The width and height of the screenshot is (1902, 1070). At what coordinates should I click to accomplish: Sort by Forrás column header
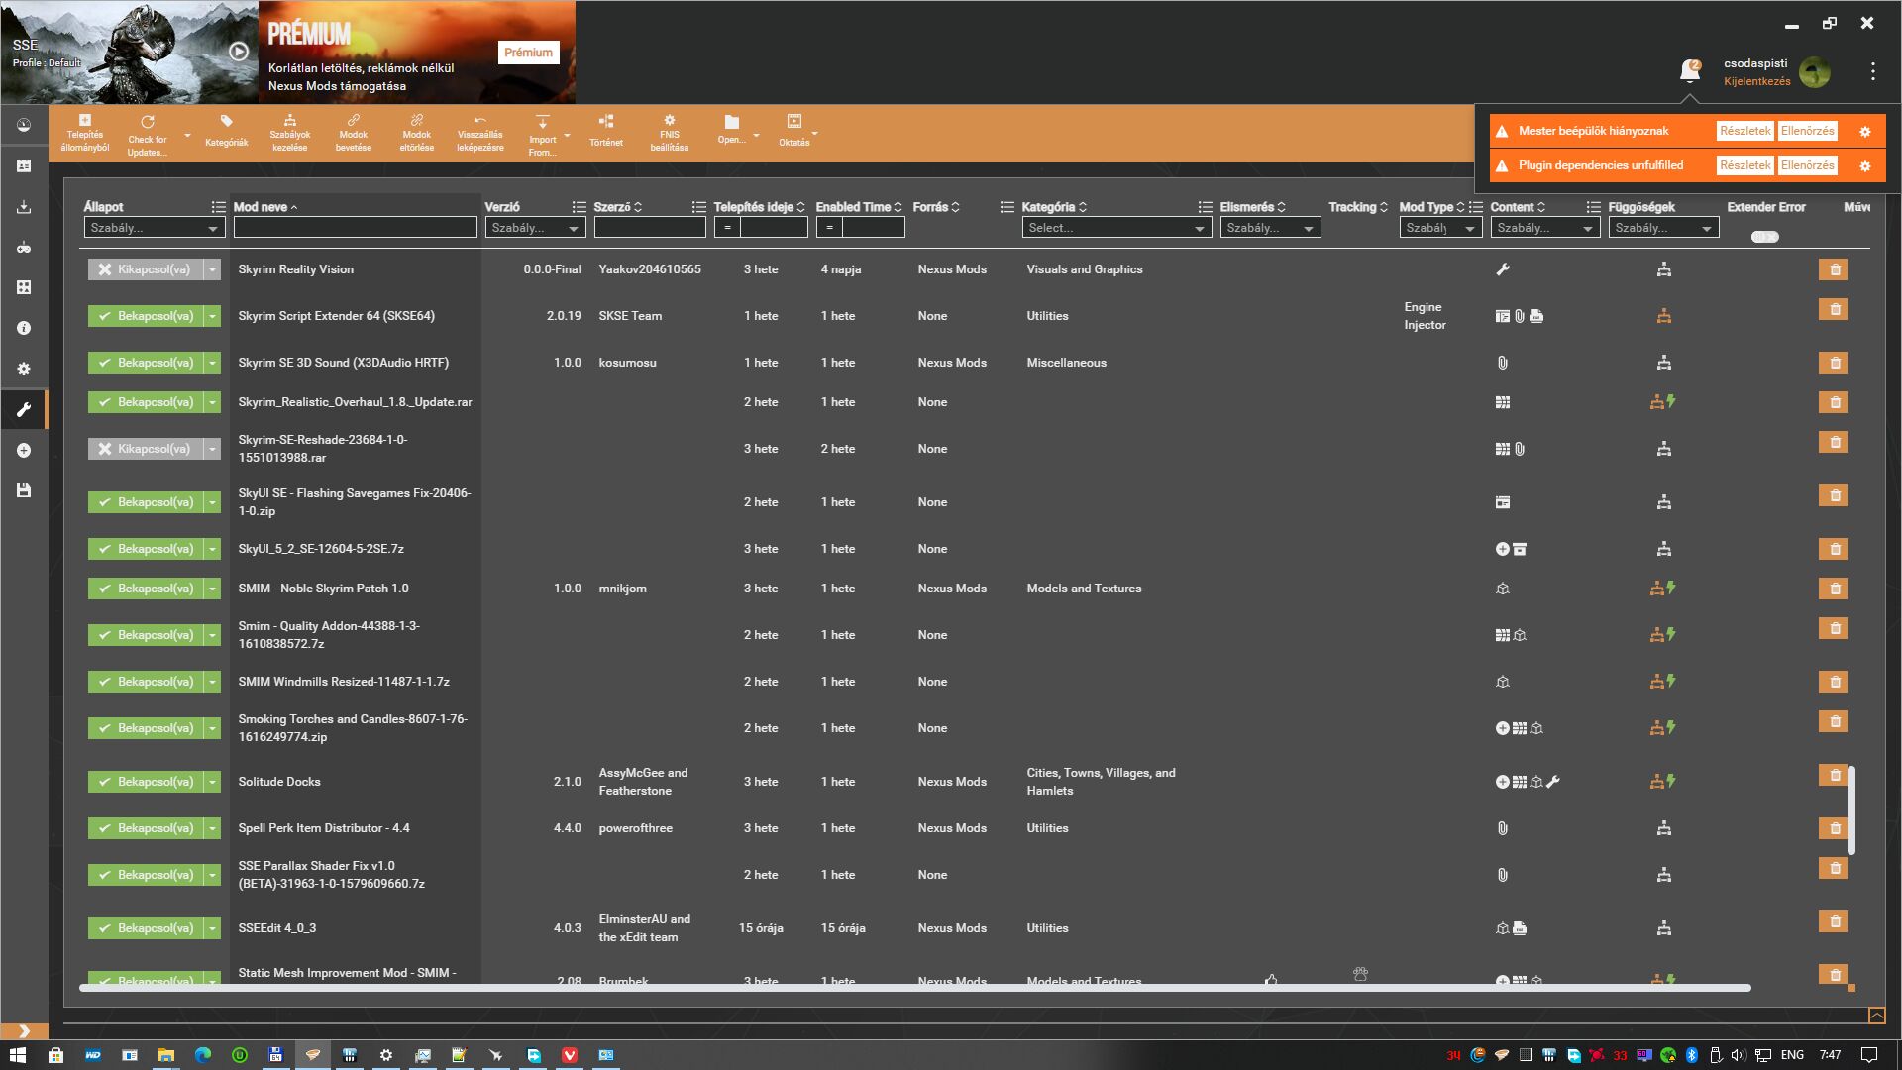[x=936, y=207]
